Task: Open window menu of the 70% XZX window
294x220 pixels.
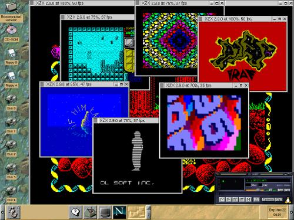Action: (x=162, y=86)
